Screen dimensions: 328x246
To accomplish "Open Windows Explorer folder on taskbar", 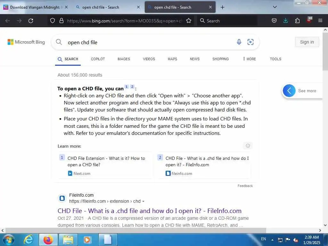I will pos(68,240).
